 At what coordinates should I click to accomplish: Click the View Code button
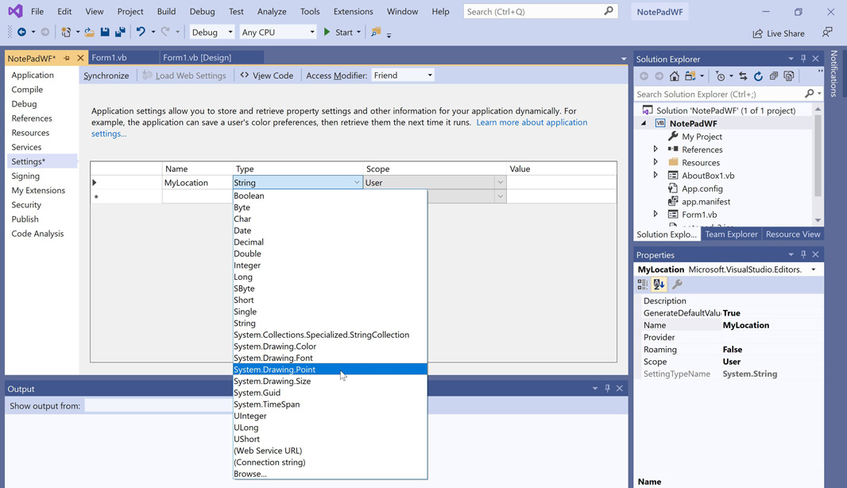pyautogui.click(x=266, y=76)
